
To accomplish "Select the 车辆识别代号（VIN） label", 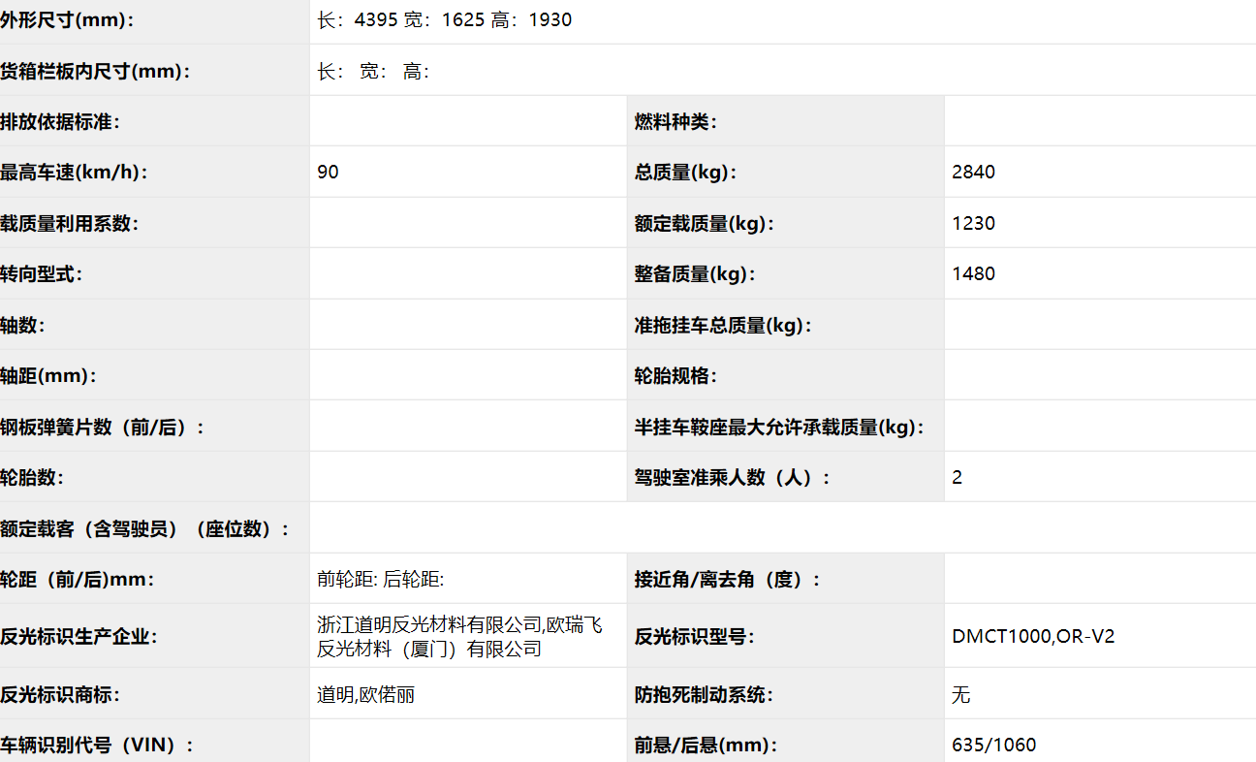I will pos(97,746).
